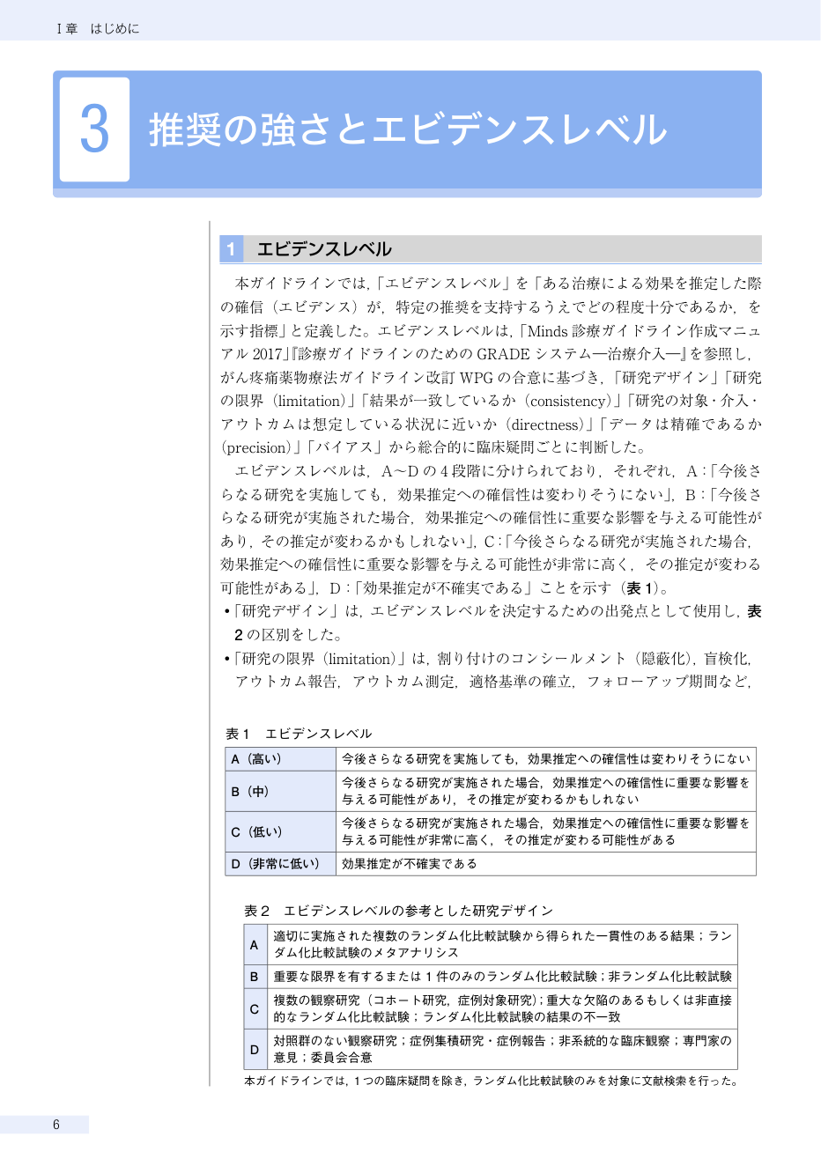Click 'Minds 診療ガイドライン作成マニュアル' in the body text
The height and width of the screenshot is (1159, 821).
(490, 343)
